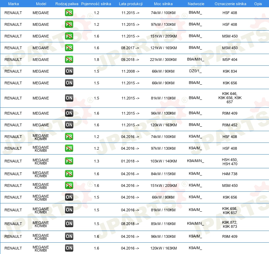Screen dimensions: 269x254
Task: Click diesel ON icon in 85kW / 116KM row
Action: 69,224
